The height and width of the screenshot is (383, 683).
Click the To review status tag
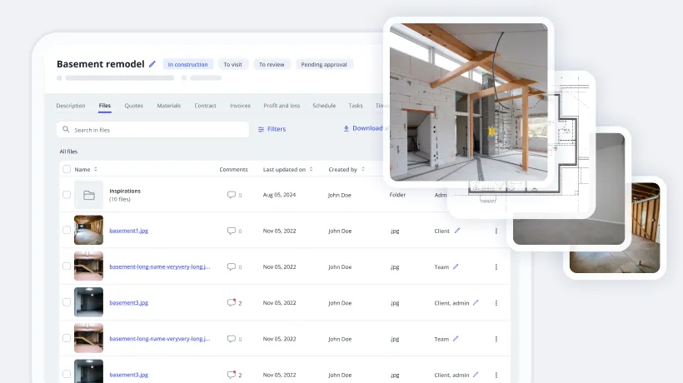(x=272, y=64)
